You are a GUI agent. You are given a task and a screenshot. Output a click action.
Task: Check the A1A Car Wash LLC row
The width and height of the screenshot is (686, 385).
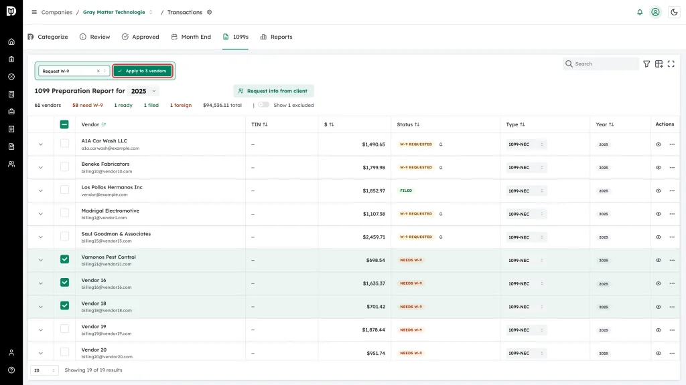(x=64, y=143)
